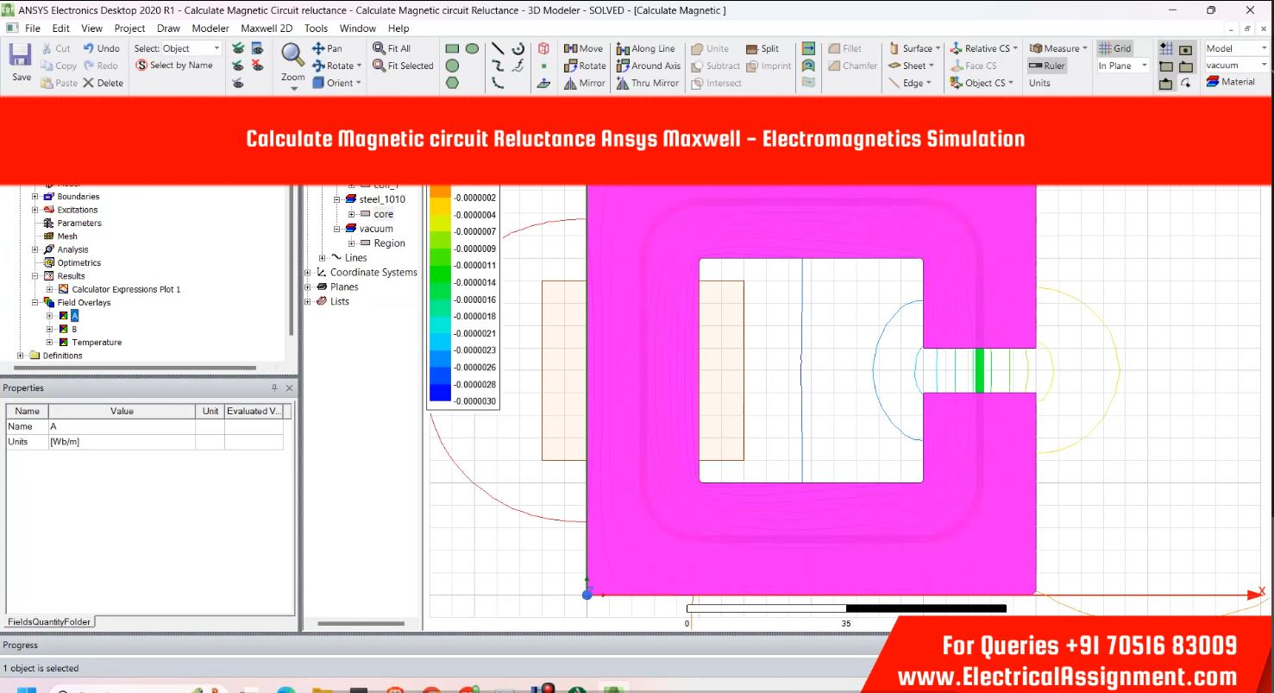Click the Pan view tool
Image resolution: width=1274 pixels, height=693 pixels.
[327, 48]
